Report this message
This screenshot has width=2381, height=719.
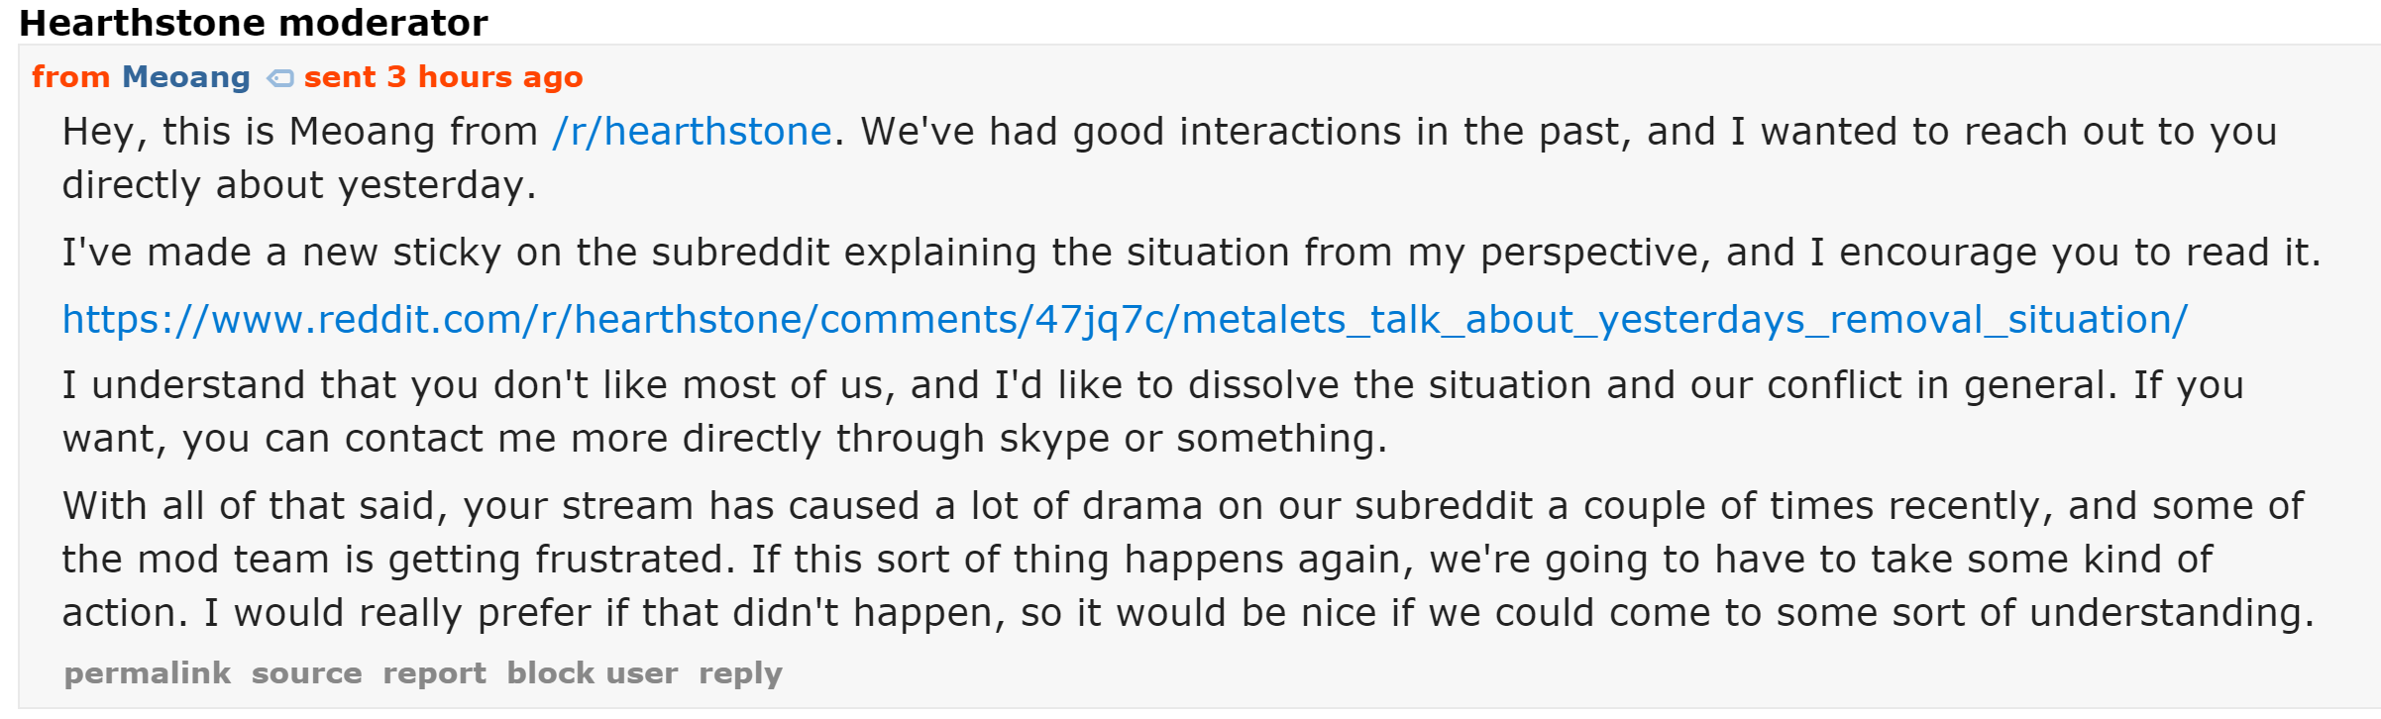coord(434,673)
